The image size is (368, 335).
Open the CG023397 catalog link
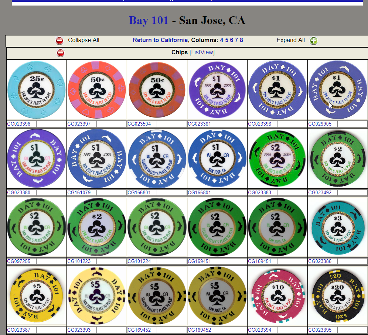click(79, 124)
